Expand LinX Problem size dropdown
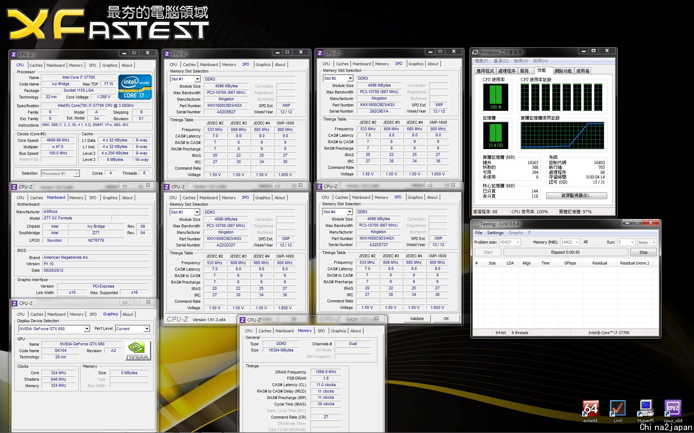This screenshot has width=694, height=433. tap(518, 242)
